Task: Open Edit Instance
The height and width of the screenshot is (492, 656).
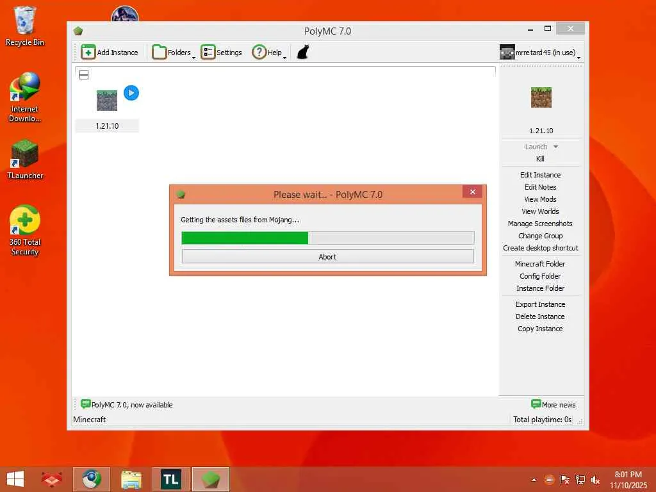Action: coord(540,175)
